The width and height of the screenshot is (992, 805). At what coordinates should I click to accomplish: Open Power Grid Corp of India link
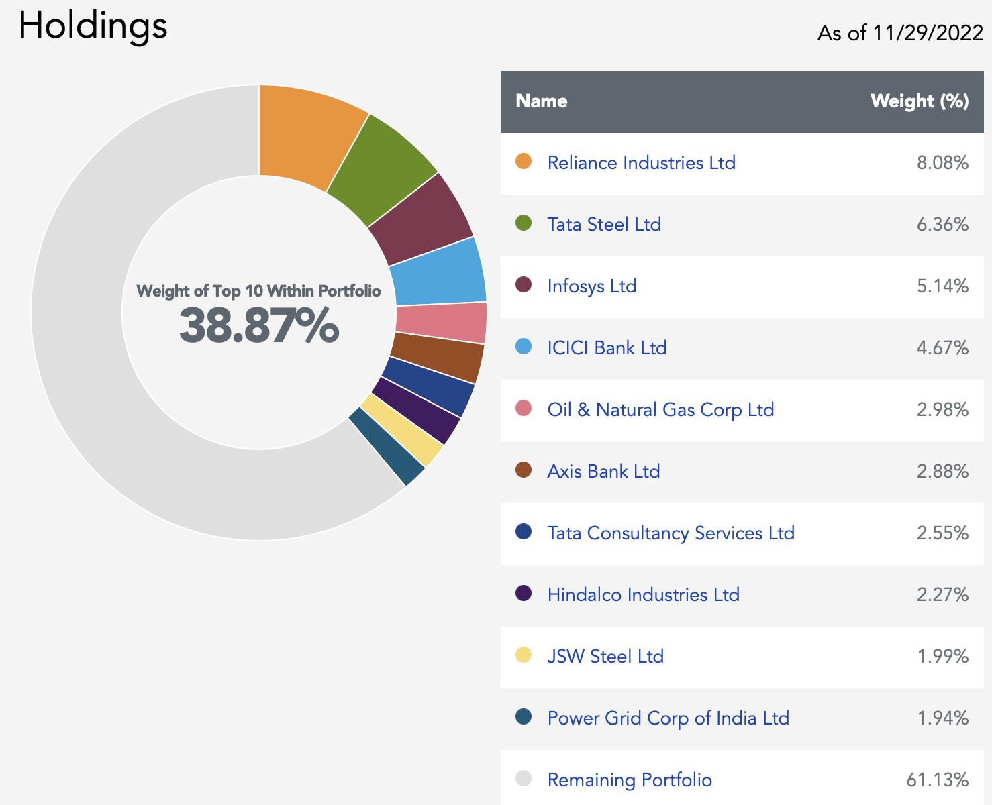(668, 718)
